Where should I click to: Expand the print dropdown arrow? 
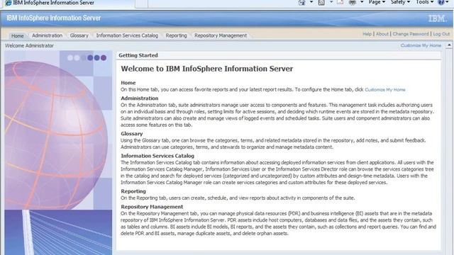click(x=362, y=2)
